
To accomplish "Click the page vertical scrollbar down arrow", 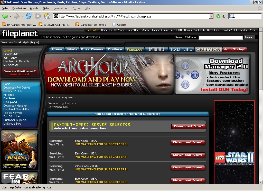I will click(x=261, y=182).
